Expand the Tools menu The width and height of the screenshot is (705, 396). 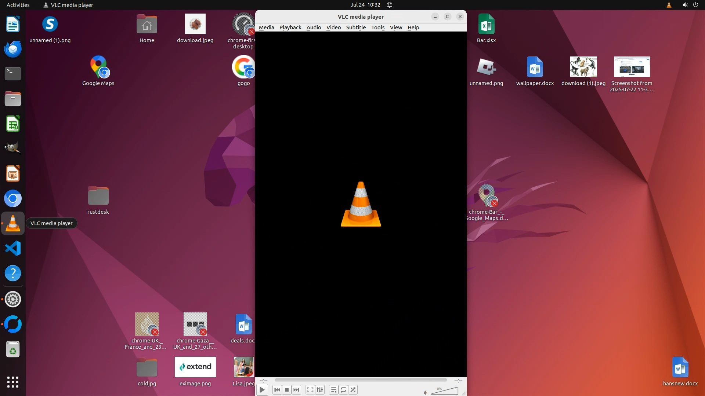(x=377, y=27)
